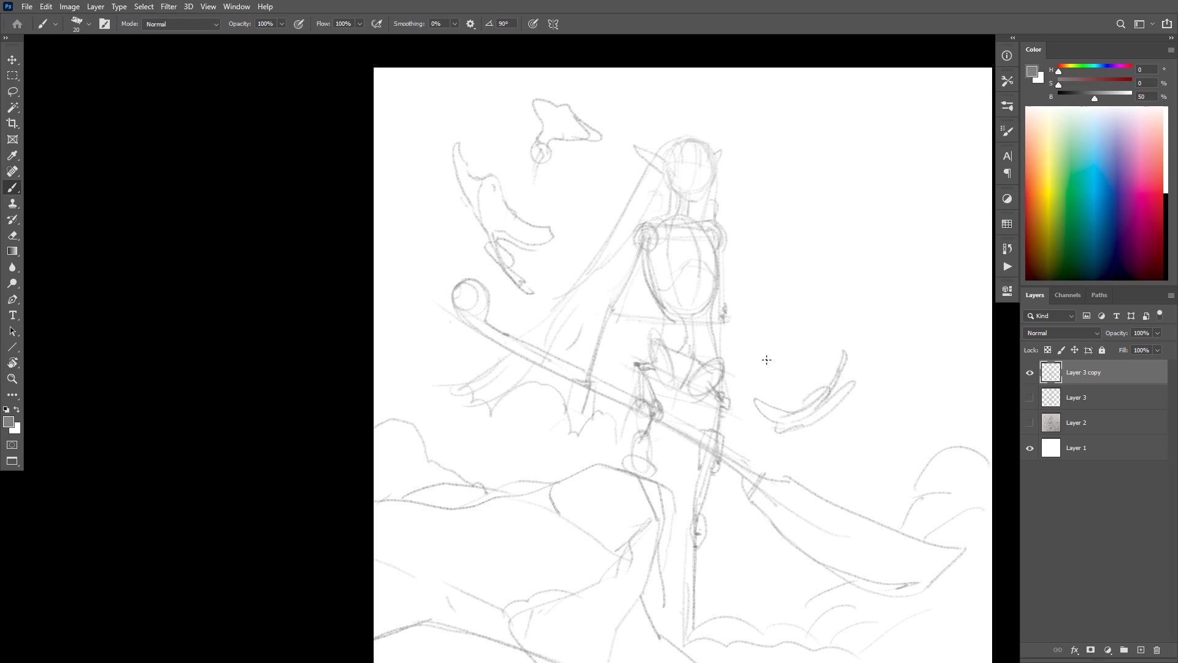
Task: Click the Hue slider bar
Action: (x=1094, y=66)
